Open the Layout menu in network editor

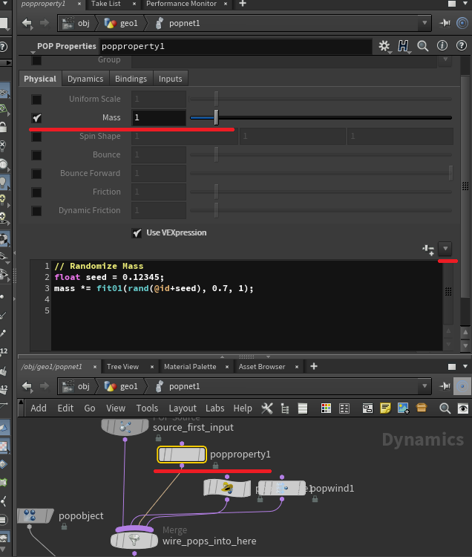tap(183, 408)
